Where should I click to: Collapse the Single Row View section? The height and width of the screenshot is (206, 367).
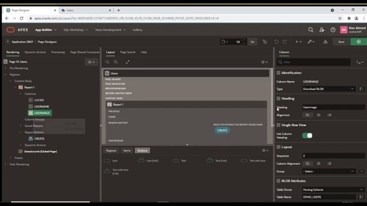(x=278, y=125)
